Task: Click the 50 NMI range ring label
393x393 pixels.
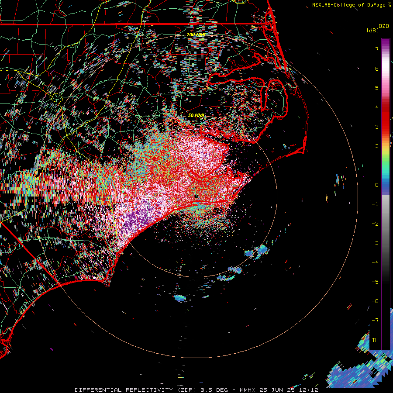Action: coord(196,115)
